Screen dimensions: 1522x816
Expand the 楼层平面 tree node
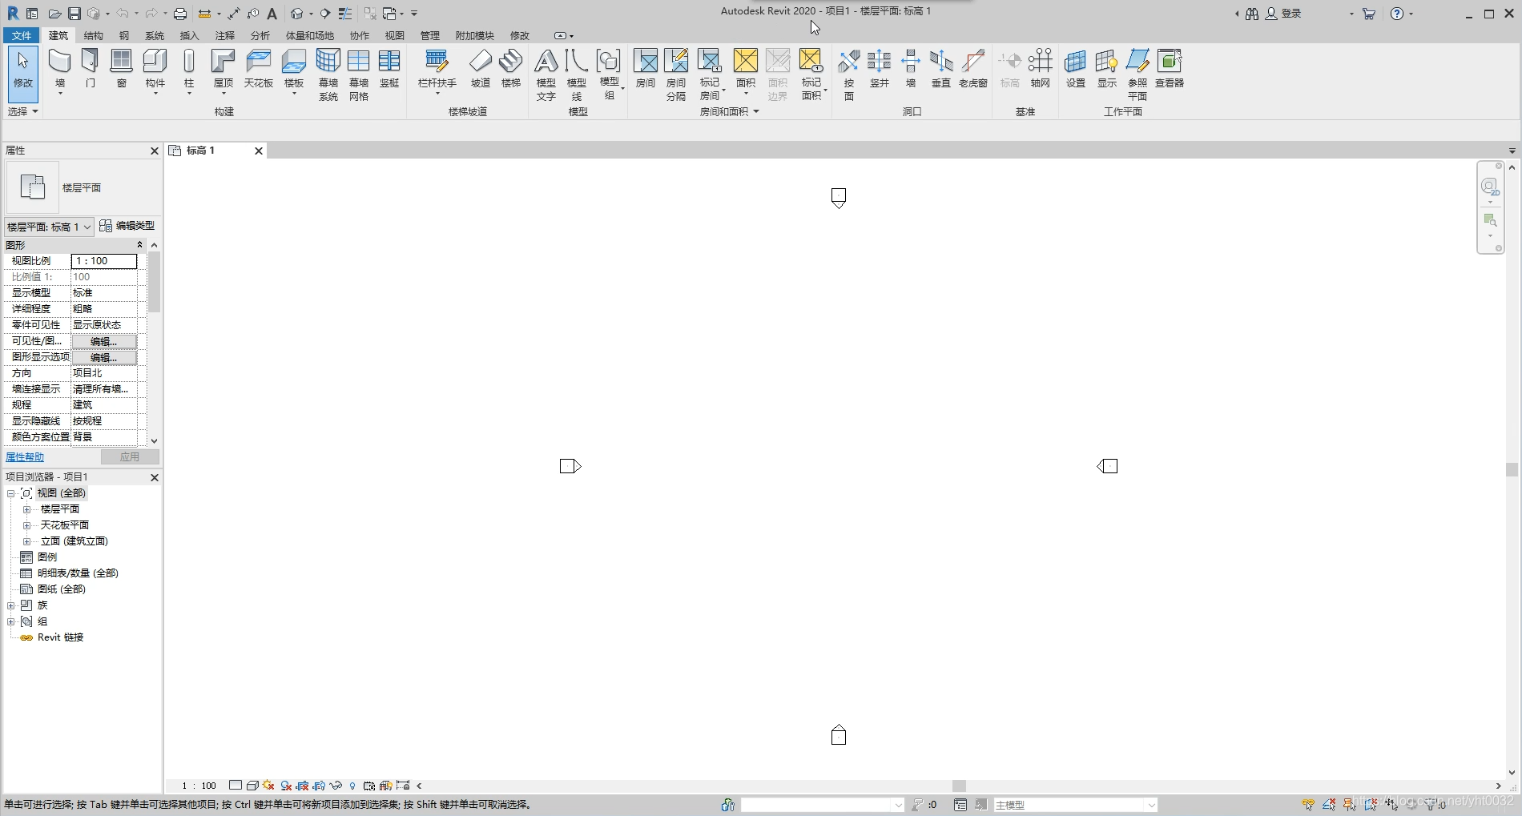26,509
